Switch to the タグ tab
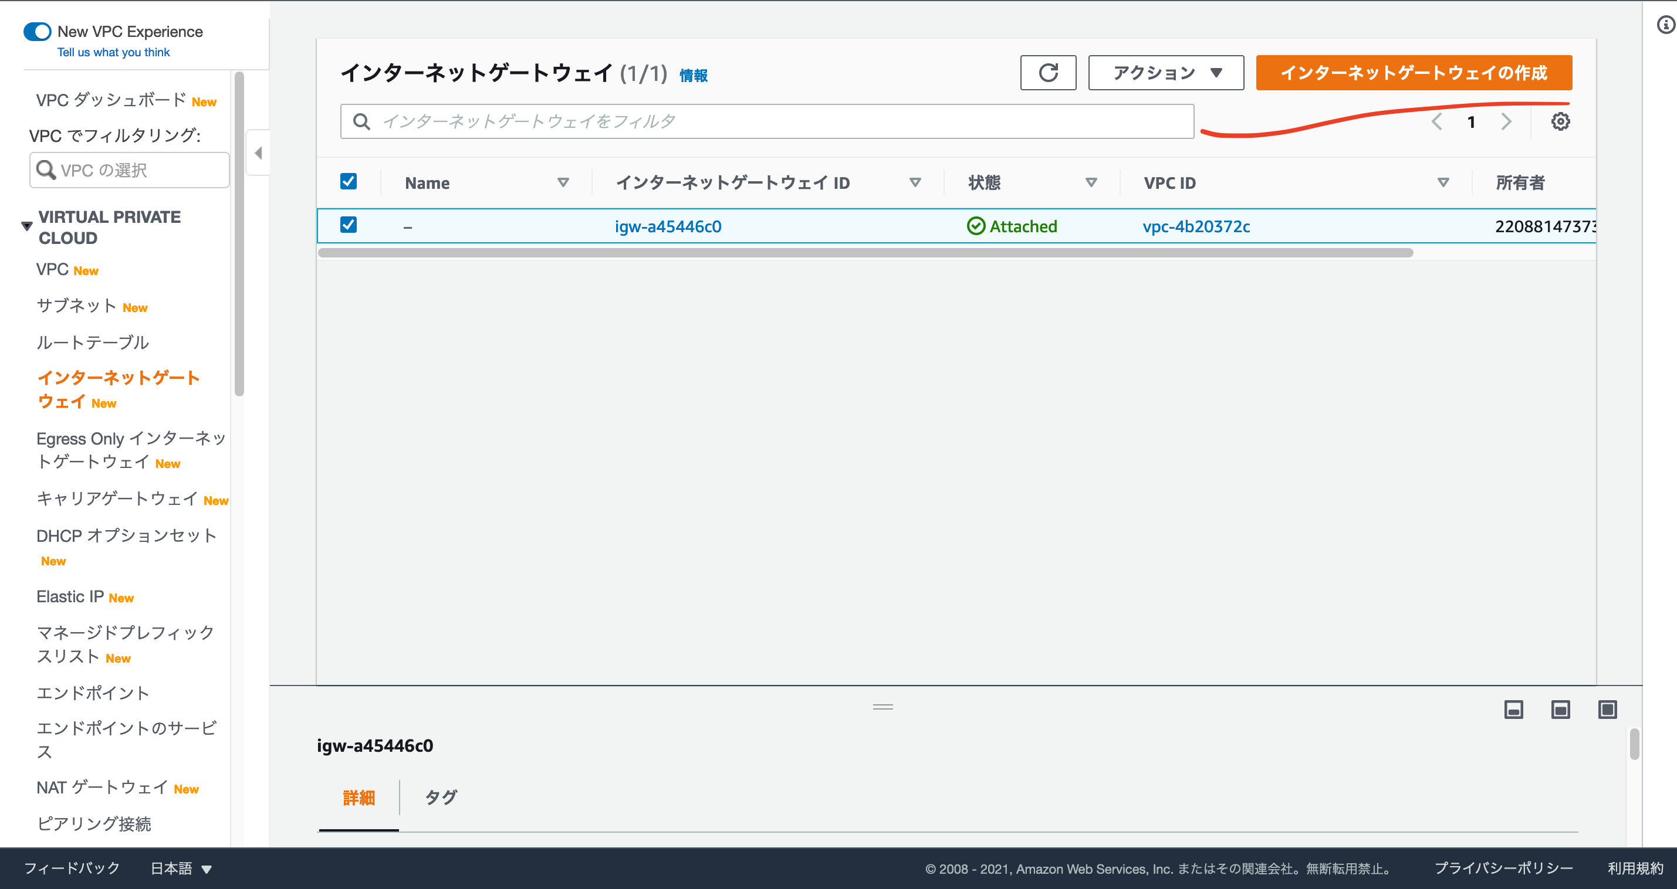Screen dimensions: 1677x889 [x=440, y=796]
